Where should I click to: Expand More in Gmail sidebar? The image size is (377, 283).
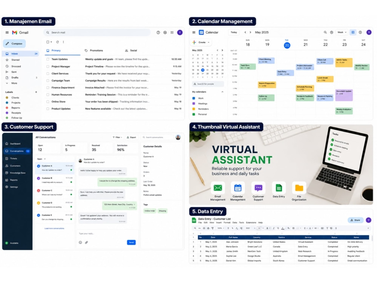[x=14, y=83]
